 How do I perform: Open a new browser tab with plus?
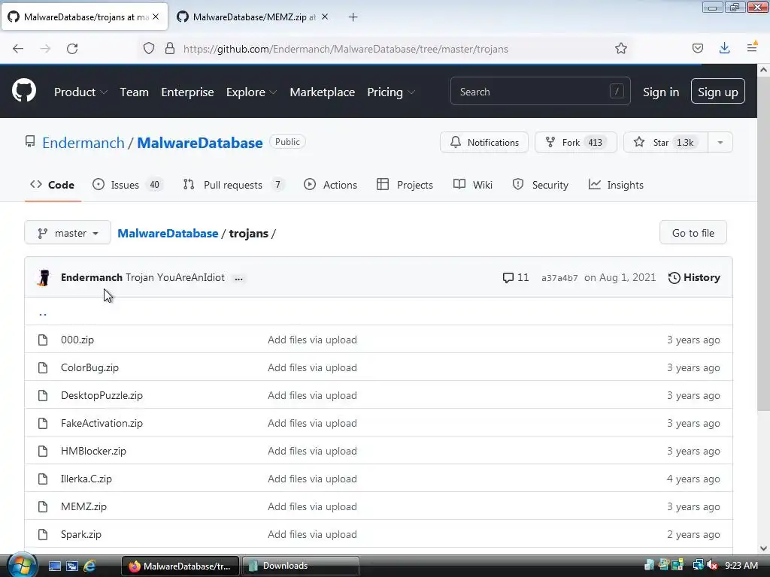click(x=353, y=17)
